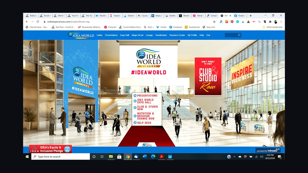Open the Pinterest bookmark
308x173 pixels.
click(x=110, y=27)
